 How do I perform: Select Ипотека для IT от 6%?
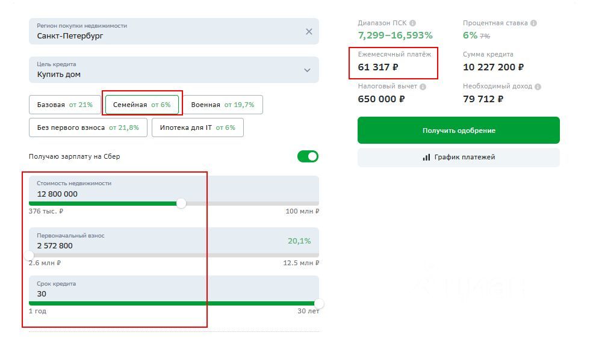click(x=197, y=127)
